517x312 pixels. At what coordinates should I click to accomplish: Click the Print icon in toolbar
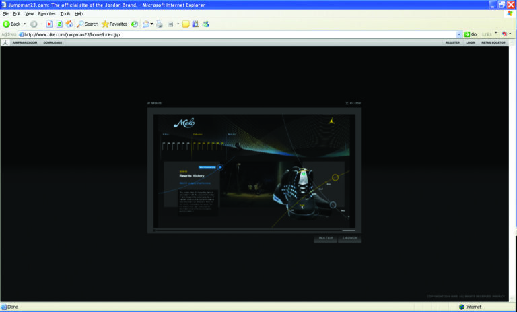pos(159,24)
